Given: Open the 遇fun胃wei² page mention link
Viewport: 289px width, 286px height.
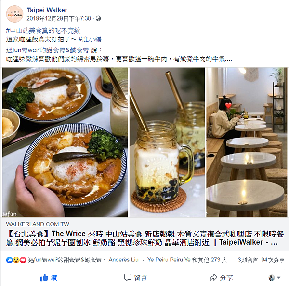Looking at the screenshot, I should click(47, 50).
